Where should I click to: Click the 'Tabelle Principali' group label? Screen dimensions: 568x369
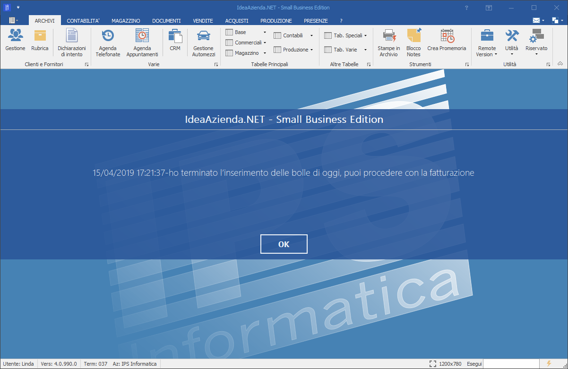pyautogui.click(x=269, y=64)
